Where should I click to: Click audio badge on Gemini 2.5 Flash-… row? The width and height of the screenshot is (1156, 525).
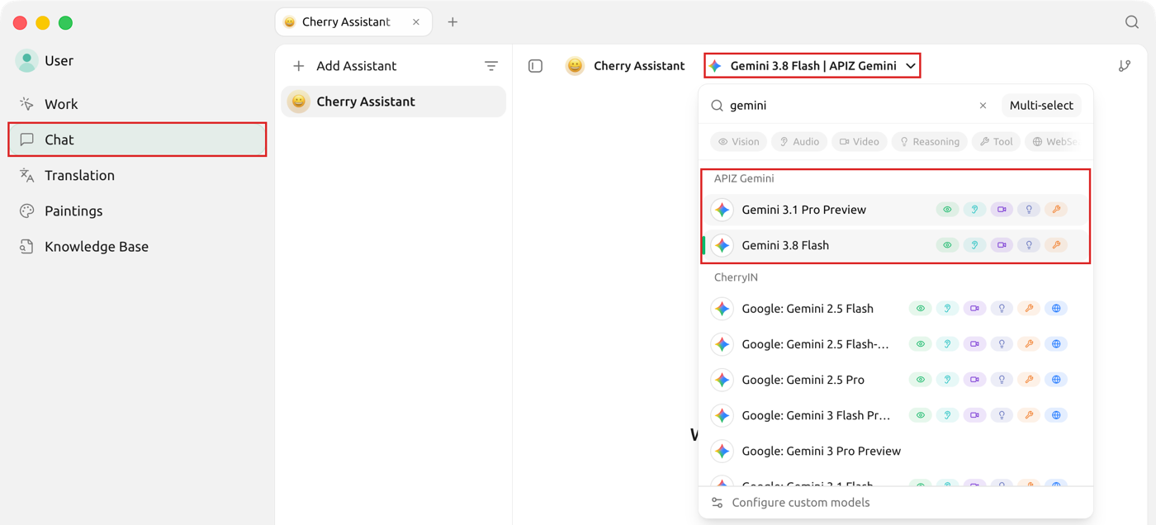[x=947, y=344]
